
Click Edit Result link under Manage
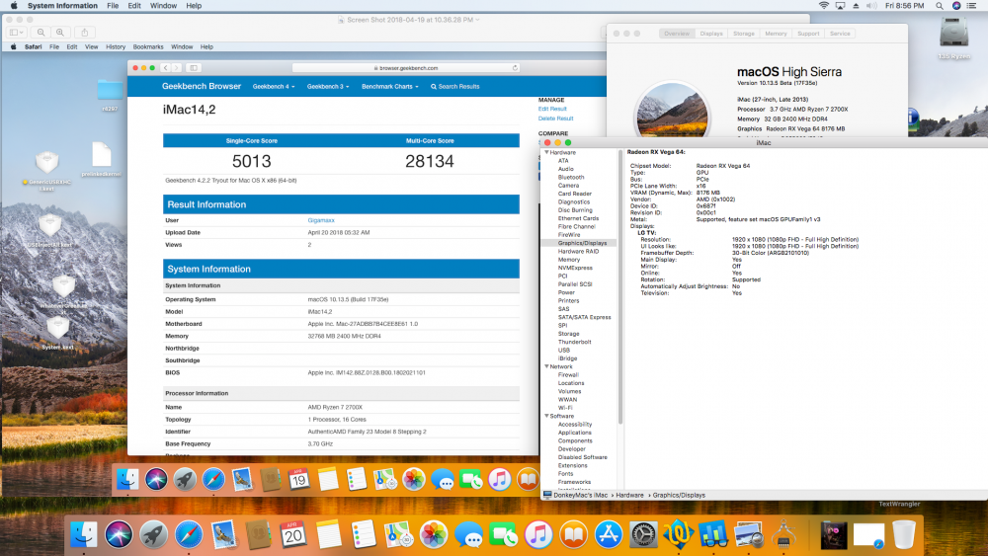[x=552, y=109]
